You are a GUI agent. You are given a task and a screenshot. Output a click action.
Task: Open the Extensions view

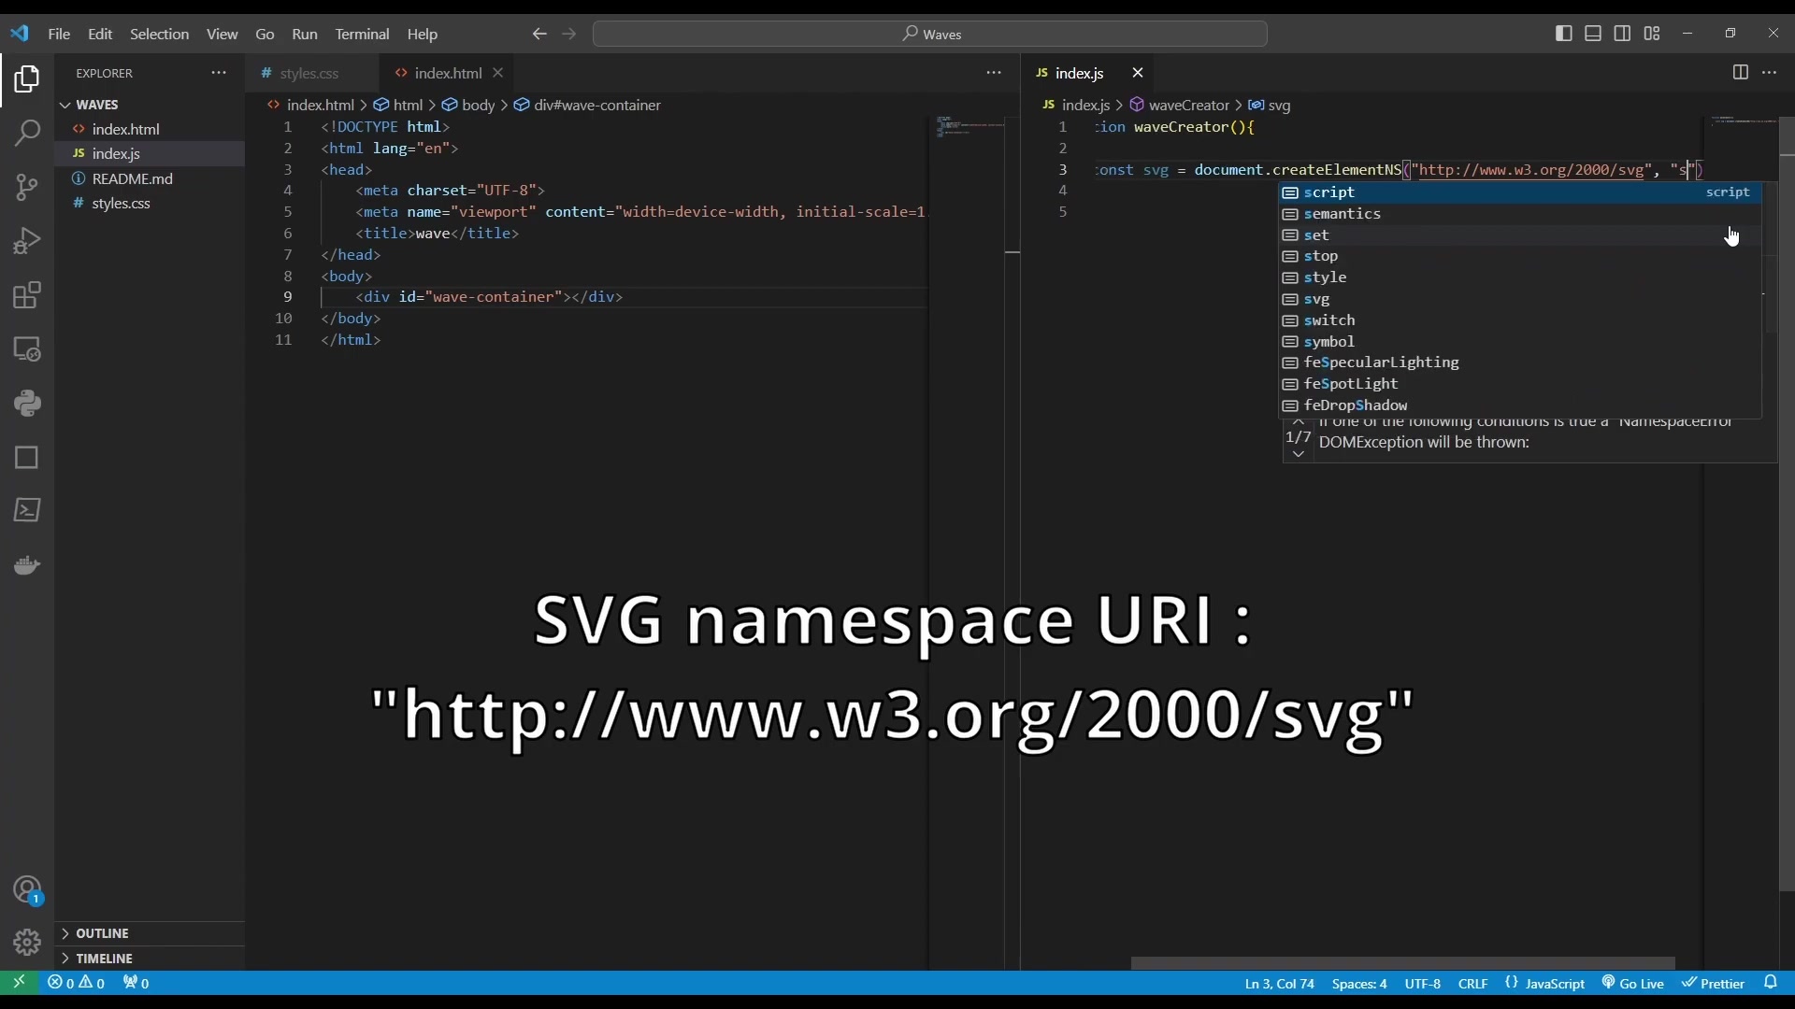coord(26,295)
